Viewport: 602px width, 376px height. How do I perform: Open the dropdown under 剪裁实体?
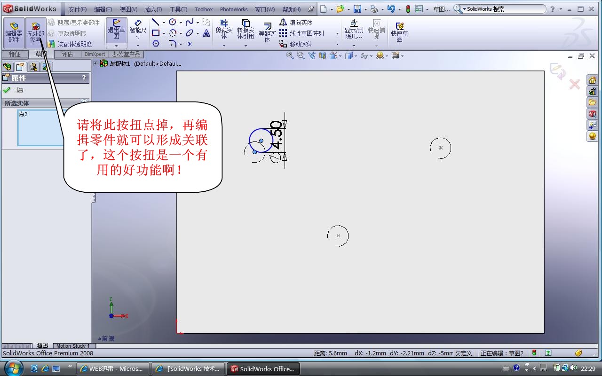(x=224, y=46)
